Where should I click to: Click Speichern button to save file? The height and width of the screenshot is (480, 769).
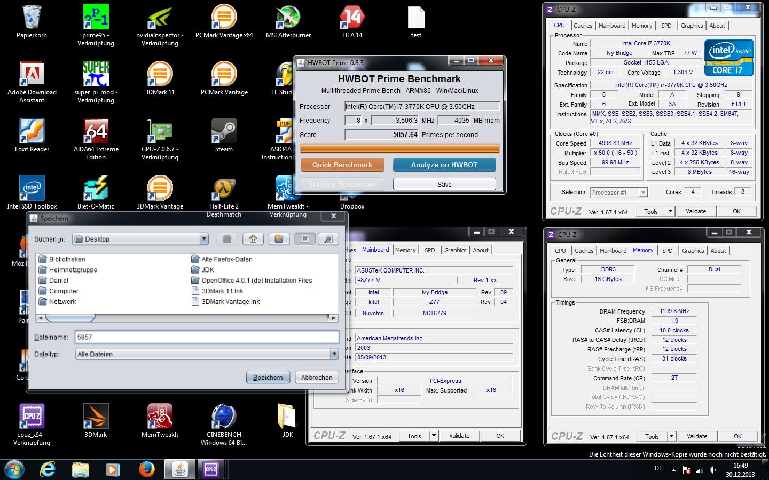pyautogui.click(x=268, y=377)
